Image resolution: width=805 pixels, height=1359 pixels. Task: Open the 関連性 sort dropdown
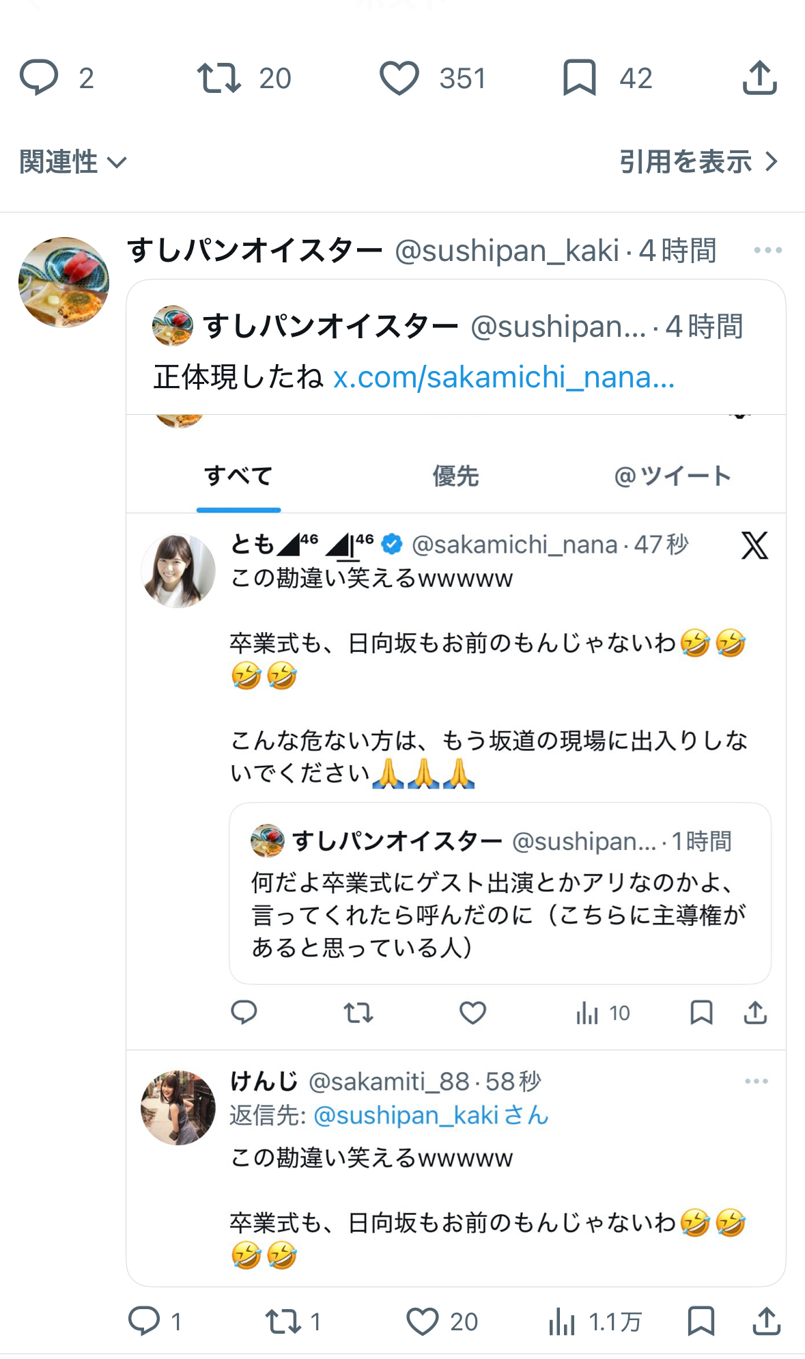73,162
